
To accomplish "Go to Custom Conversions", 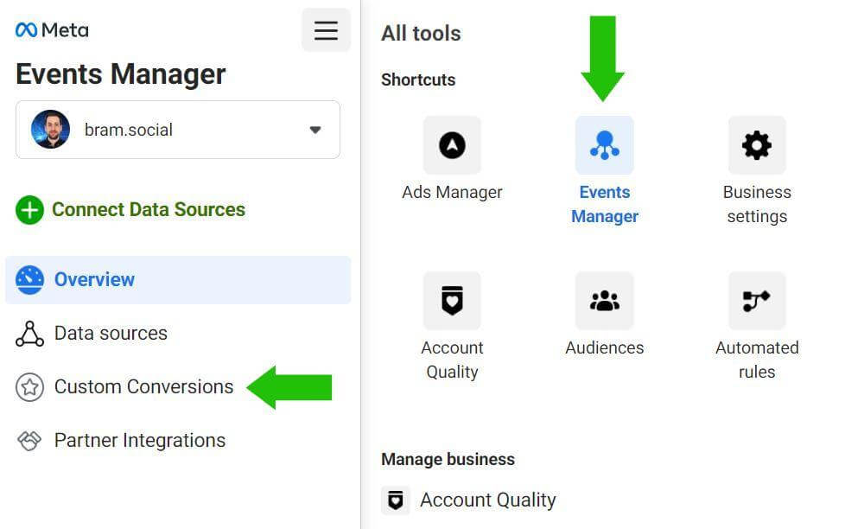I will tap(143, 387).
